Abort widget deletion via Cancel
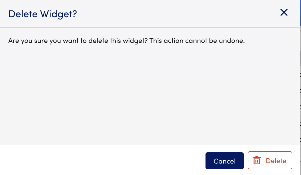This screenshot has height=175, width=301. point(224,161)
